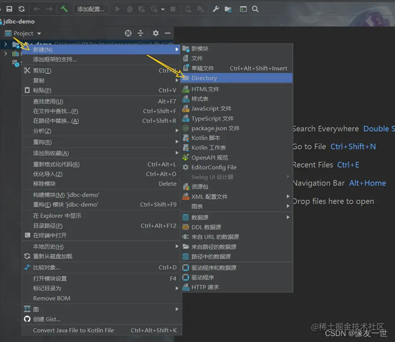Click the Reload from disk sync icon
Image resolution: width=395 pixels, height=342 pixels.
[21, 9]
